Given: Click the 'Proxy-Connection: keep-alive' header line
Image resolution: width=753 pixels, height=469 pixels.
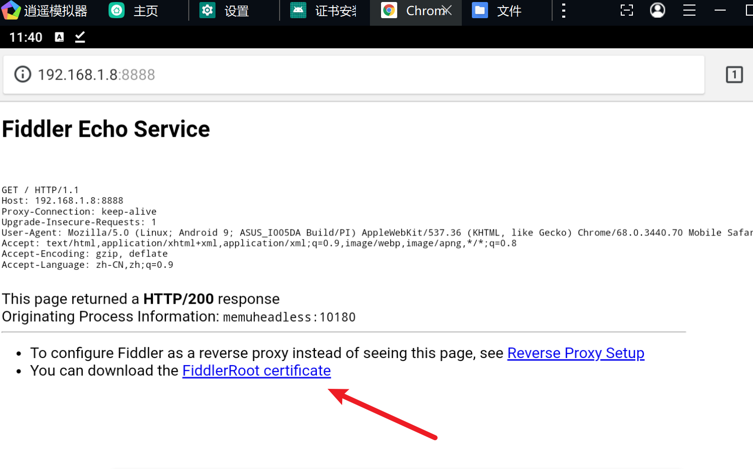Looking at the screenshot, I should [79, 212].
